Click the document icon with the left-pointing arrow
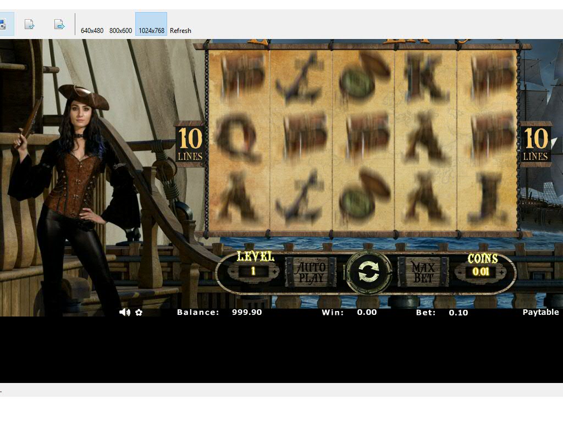The height and width of the screenshot is (422, 563). pyautogui.click(x=30, y=24)
